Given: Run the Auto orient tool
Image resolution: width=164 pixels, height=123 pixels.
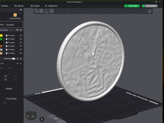Looking at the screenshot, I should coord(46,11).
